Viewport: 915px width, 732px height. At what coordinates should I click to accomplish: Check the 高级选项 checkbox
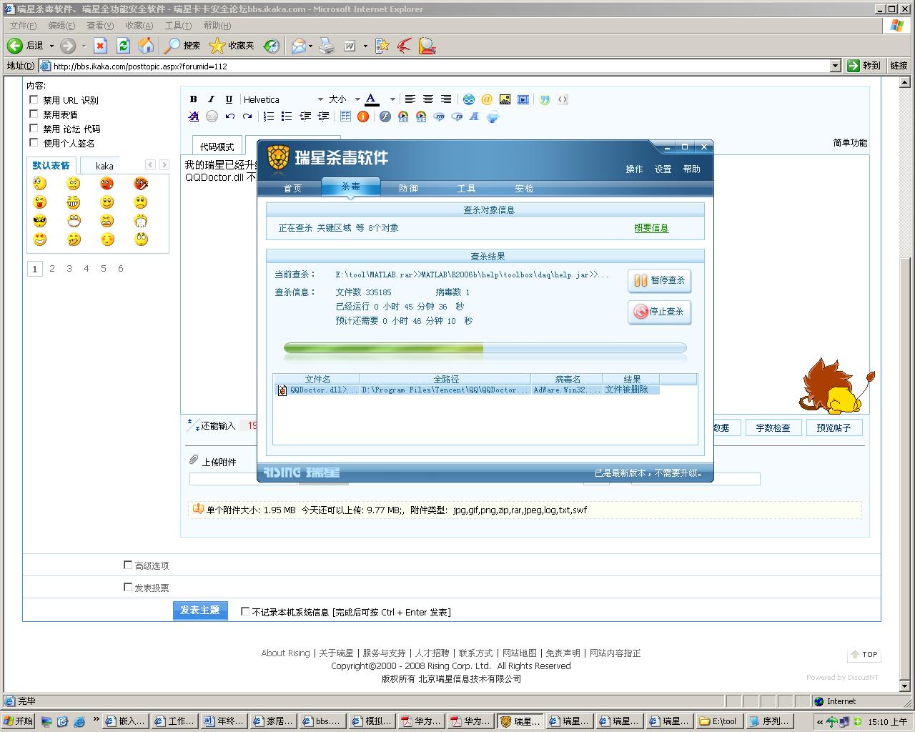pos(128,565)
